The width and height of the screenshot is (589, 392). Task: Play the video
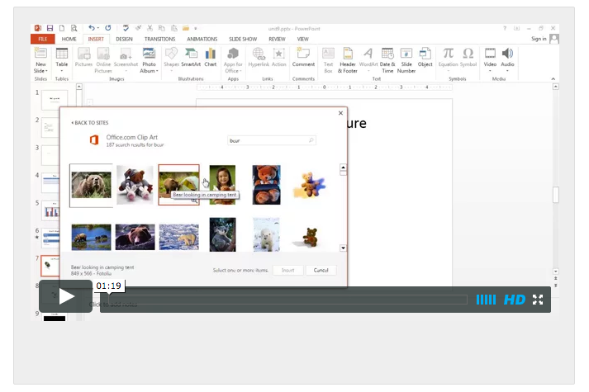coord(66,297)
